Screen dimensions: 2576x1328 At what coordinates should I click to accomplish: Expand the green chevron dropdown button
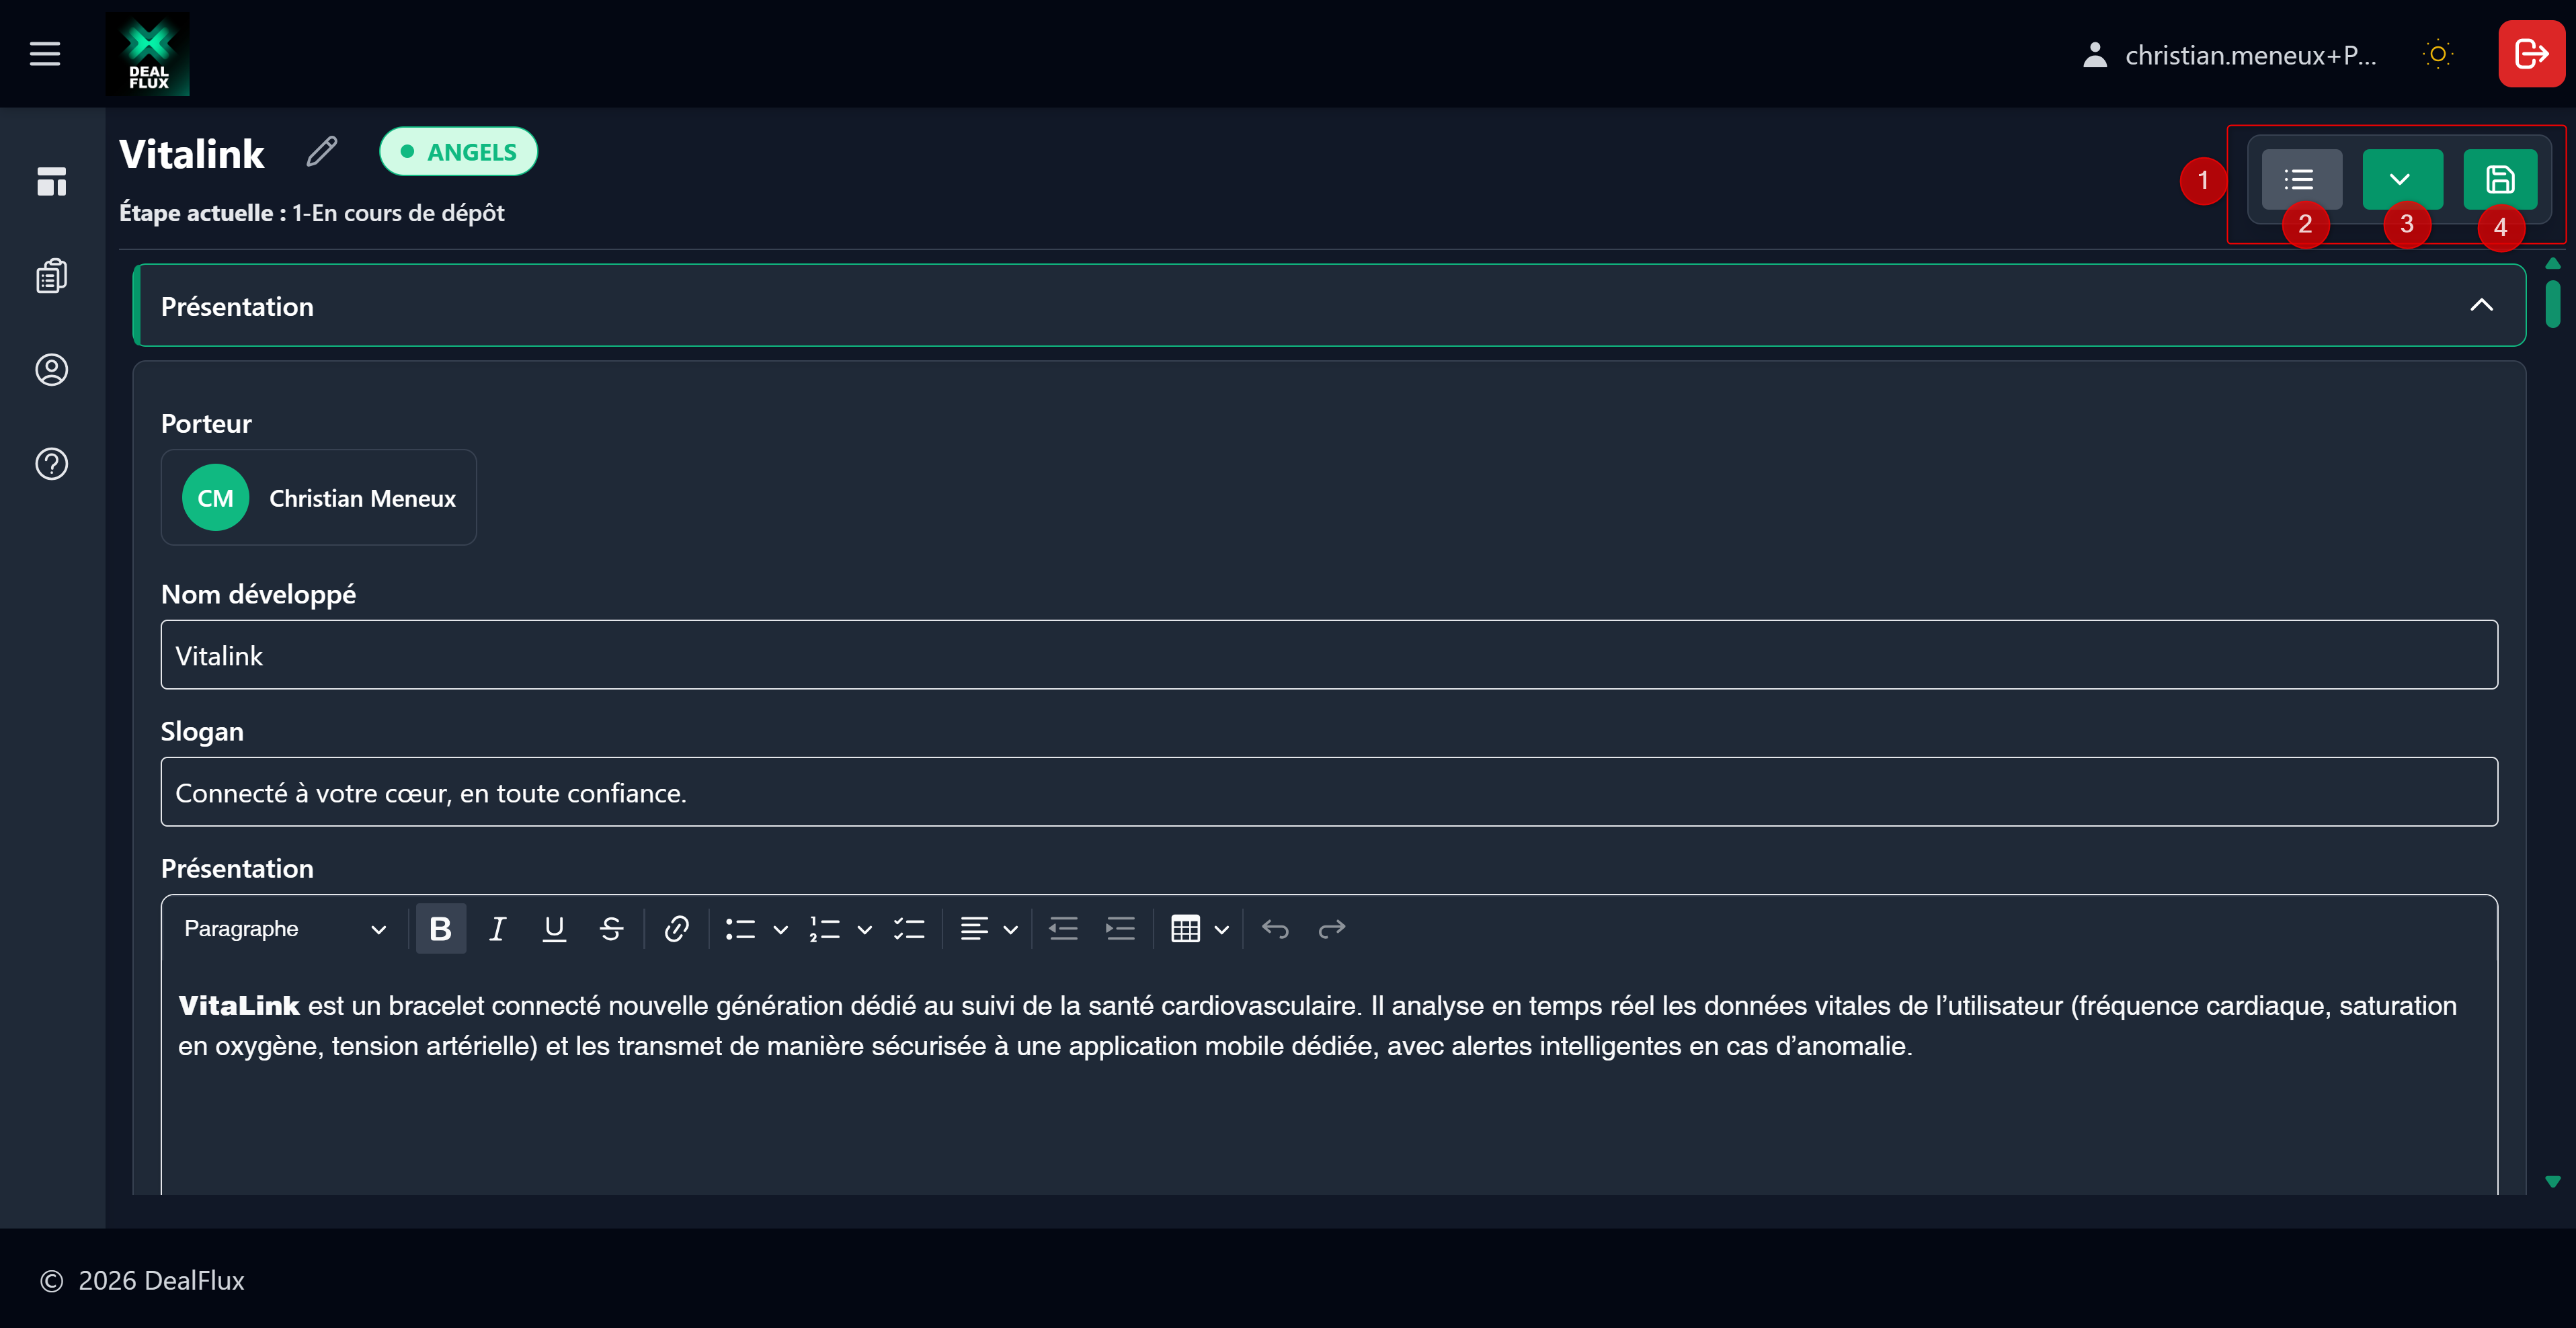click(x=2400, y=179)
